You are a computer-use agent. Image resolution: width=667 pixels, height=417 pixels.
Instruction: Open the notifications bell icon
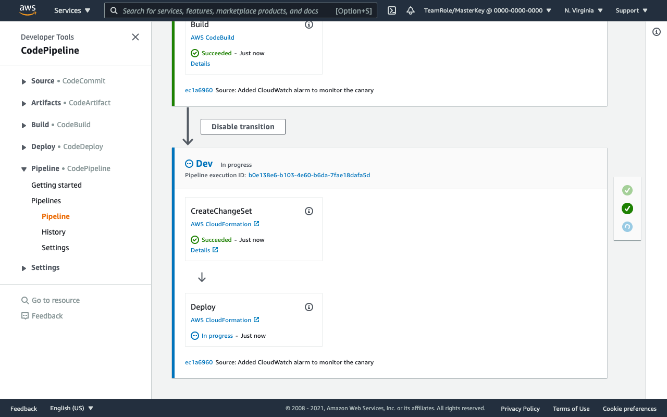point(411,10)
